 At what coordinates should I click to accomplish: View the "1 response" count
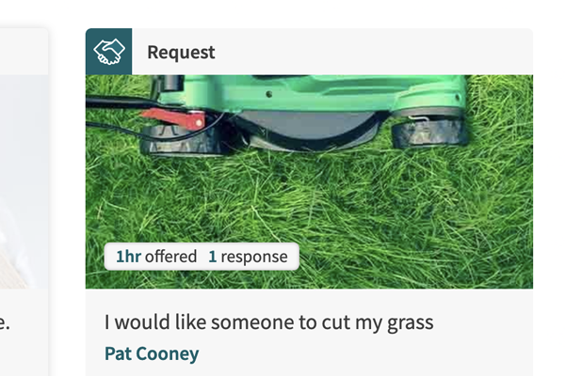click(248, 257)
